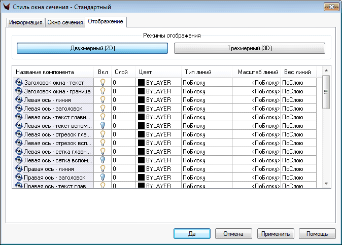Click the application icon in the title bar

(6, 7)
